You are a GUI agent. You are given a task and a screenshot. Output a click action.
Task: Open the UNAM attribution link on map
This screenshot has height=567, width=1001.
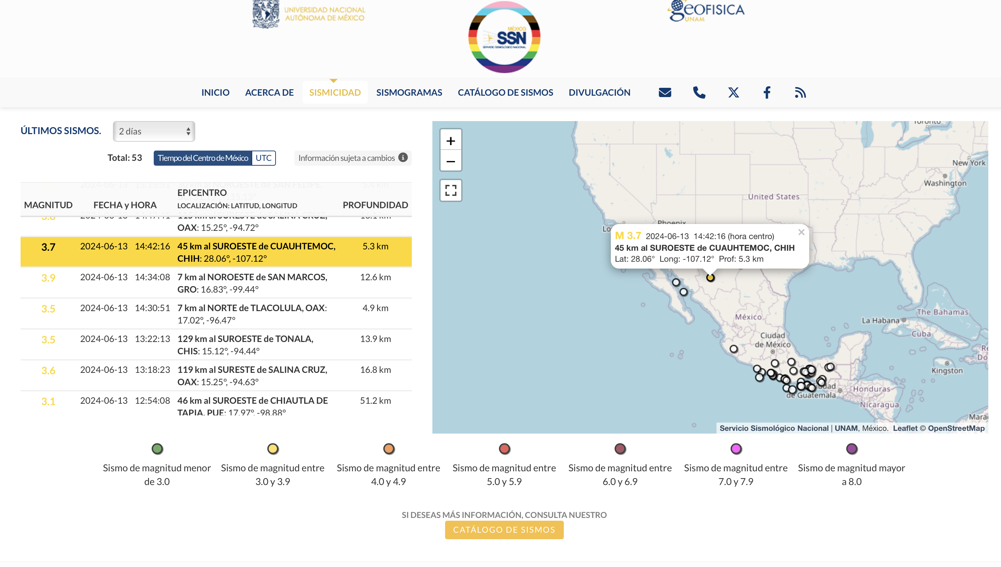coord(846,428)
